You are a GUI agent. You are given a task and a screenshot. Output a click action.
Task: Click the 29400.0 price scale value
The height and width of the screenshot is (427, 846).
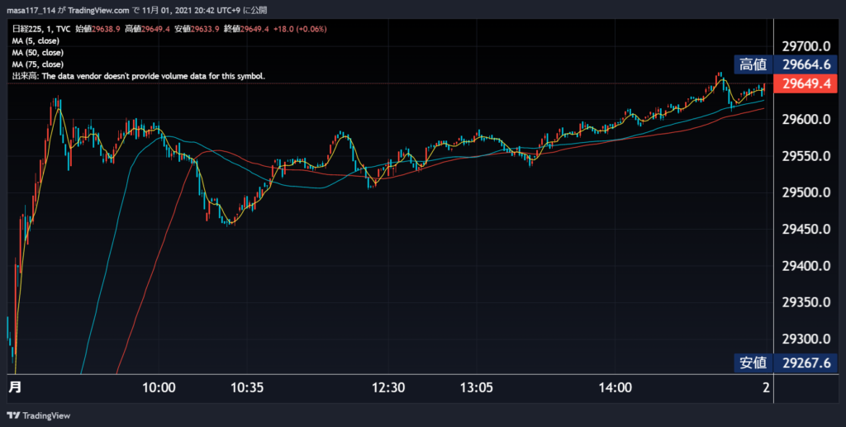pyautogui.click(x=806, y=266)
